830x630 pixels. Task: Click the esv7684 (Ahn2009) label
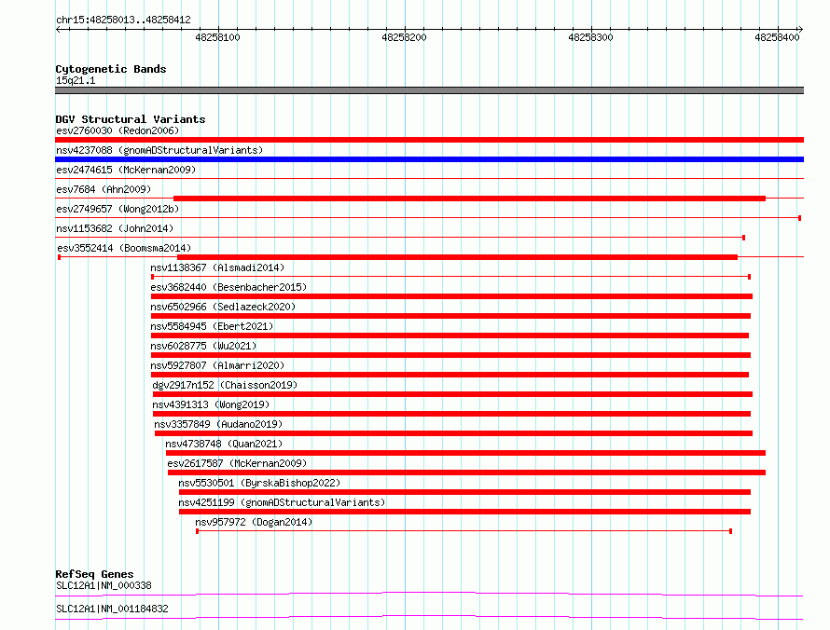[104, 189]
